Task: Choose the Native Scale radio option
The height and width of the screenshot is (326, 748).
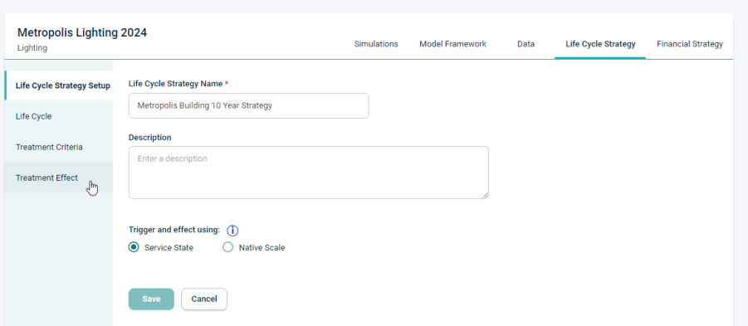Action: point(228,247)
